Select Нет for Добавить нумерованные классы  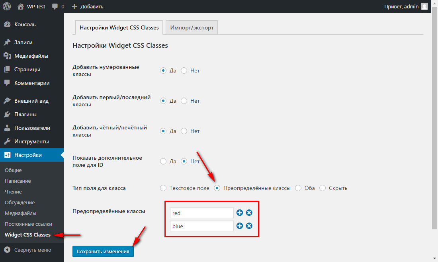(184, 70)
